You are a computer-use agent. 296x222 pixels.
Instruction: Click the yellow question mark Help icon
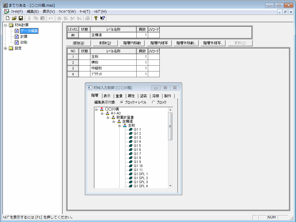[96, 18]
